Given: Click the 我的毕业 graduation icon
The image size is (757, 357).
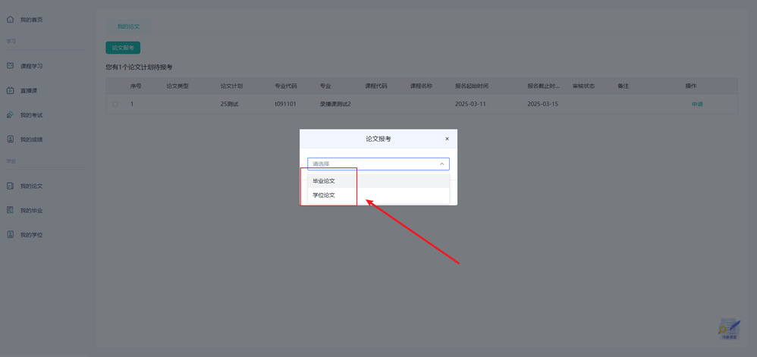Looking at the screenshot, I should [x=10, y=210].
